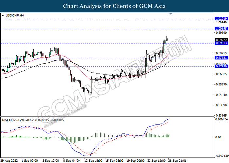The height and width of the screenshot is (163, 229).
Task: Click the USDCHF,H4 chart symbol text
Action: pos(14,15)
